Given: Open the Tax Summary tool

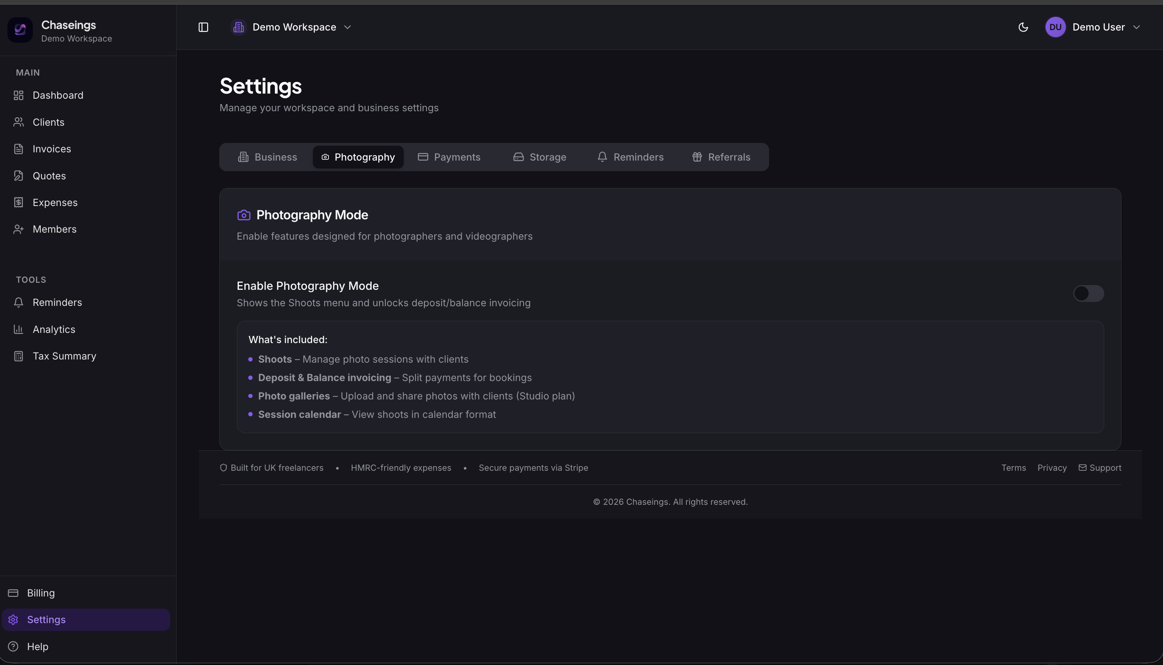Looking at the screenshot, I should [x=64, y=356].
